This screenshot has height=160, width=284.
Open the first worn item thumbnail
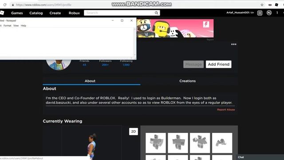coord(156,143)
